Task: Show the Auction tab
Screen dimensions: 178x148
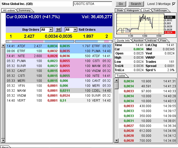Action: 138,41
